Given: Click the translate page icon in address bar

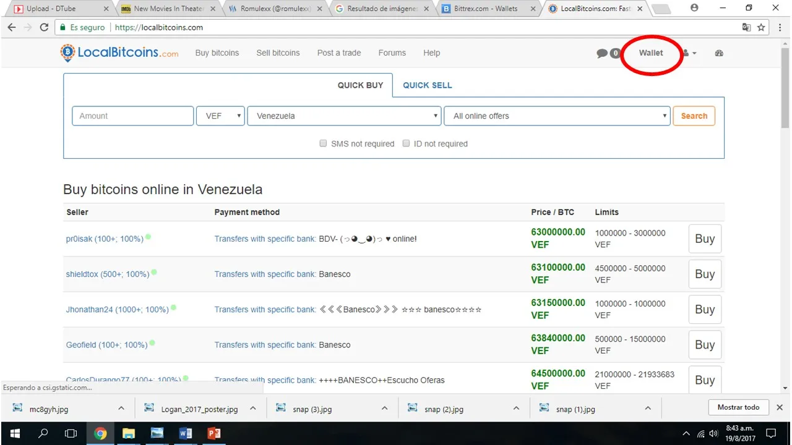Looking at the screenshot, I should click(746, 27).
